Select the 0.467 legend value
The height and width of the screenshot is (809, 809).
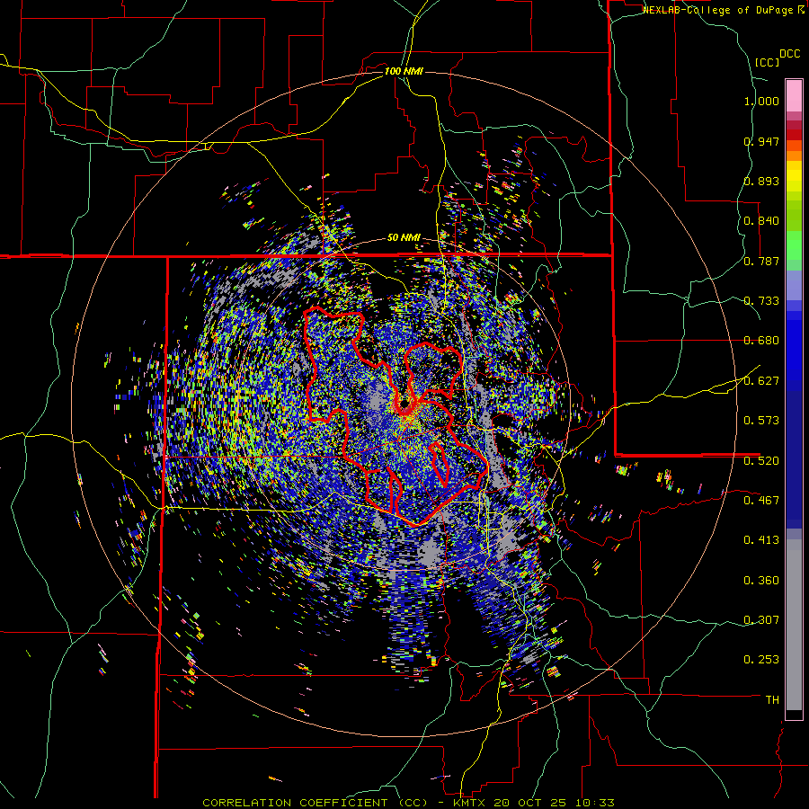761,501
